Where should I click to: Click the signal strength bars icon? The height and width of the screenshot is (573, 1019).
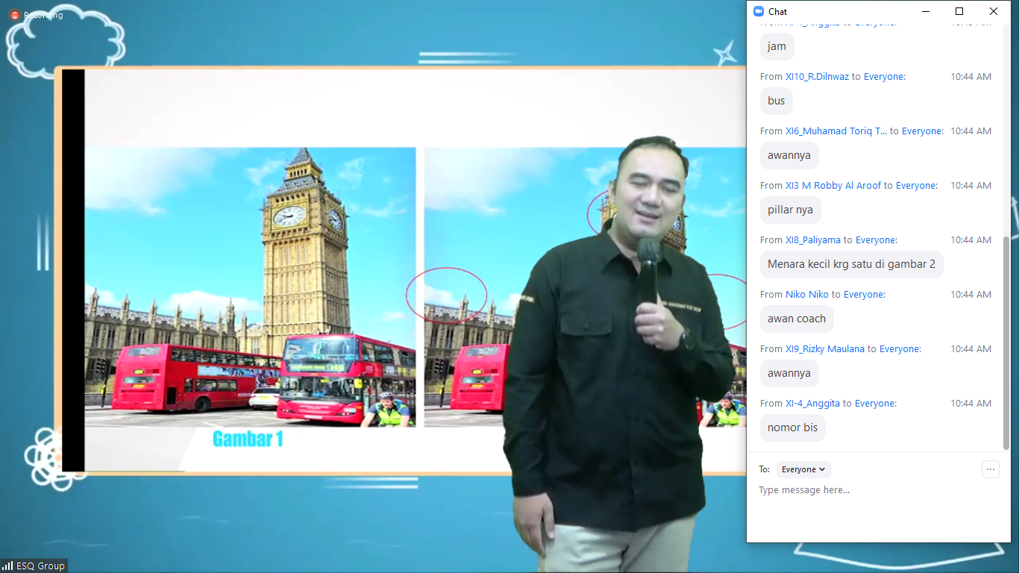8,566
